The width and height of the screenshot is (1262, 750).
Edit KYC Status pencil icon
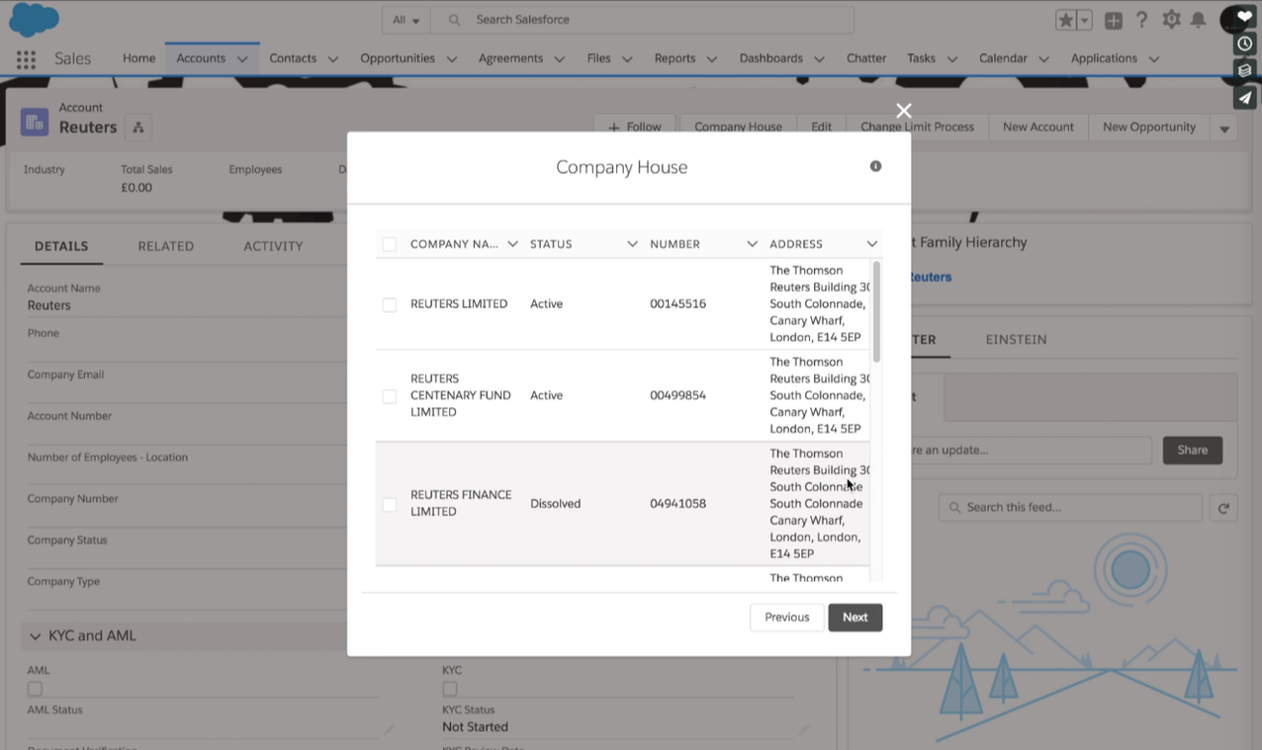(x=804, y=729)
